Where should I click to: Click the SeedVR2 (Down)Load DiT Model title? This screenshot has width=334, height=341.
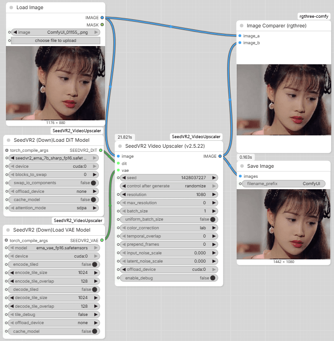(x=51, y=140)
